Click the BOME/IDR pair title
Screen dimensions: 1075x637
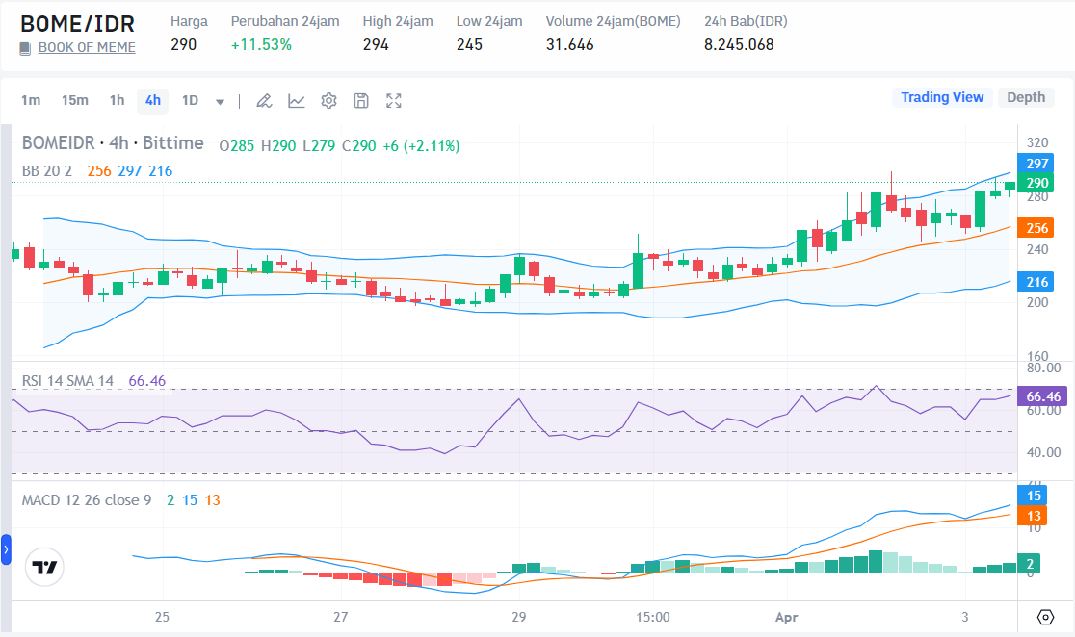(x=77, y=24)
